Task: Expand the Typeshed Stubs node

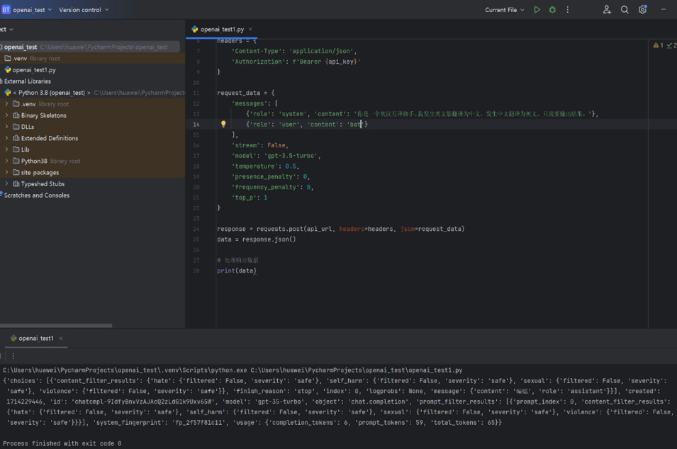Action: [x=6, y=183]
